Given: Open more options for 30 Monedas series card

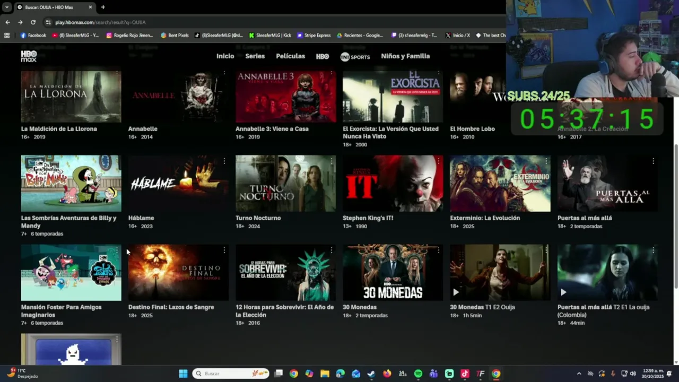Looking at the screenshot, I should coord(438,250).
